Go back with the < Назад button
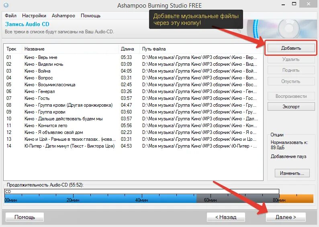This screenshot has height=227, width=319. [x=226, y=217]
